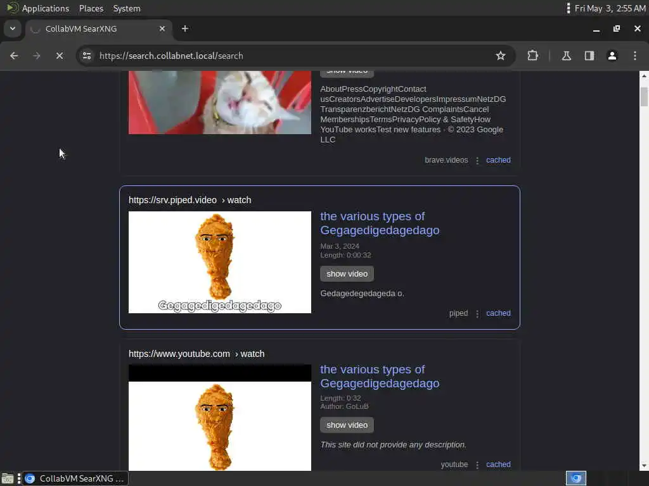
Task: Open the System menu
Action: coord(127,8)
